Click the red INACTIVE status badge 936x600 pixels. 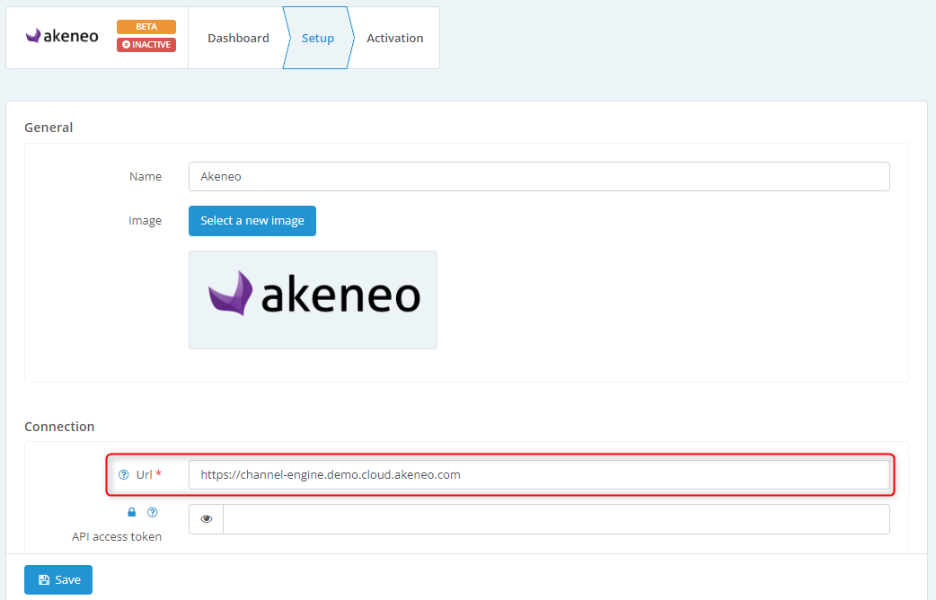click(x=146, y=45)
